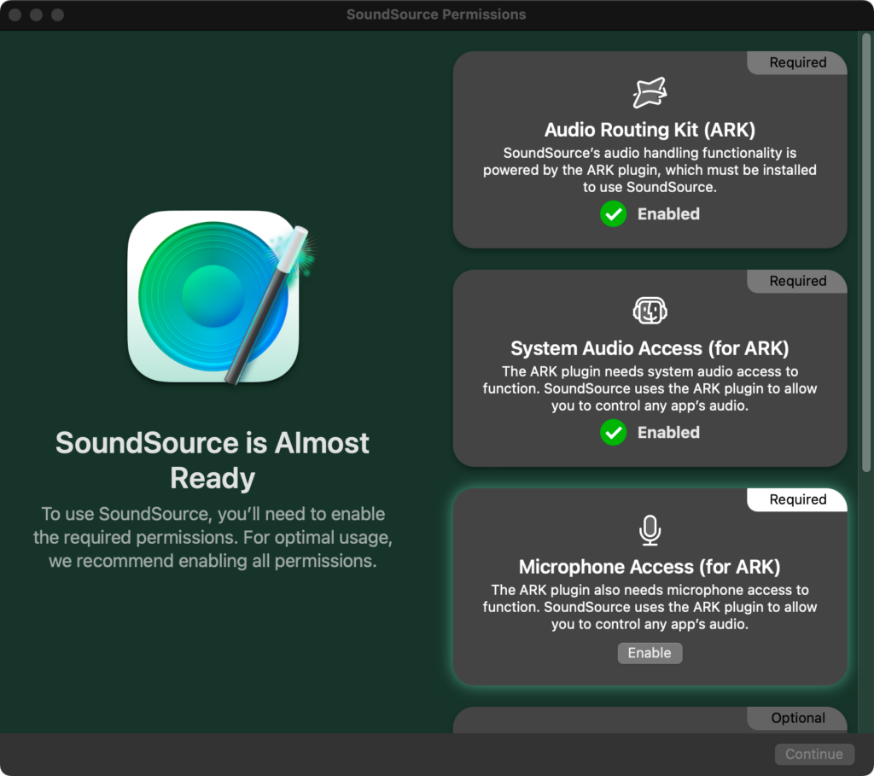
Task: Select the System Audio Access headphones icon
Action: pyautogui.click(x=650, y=312)
